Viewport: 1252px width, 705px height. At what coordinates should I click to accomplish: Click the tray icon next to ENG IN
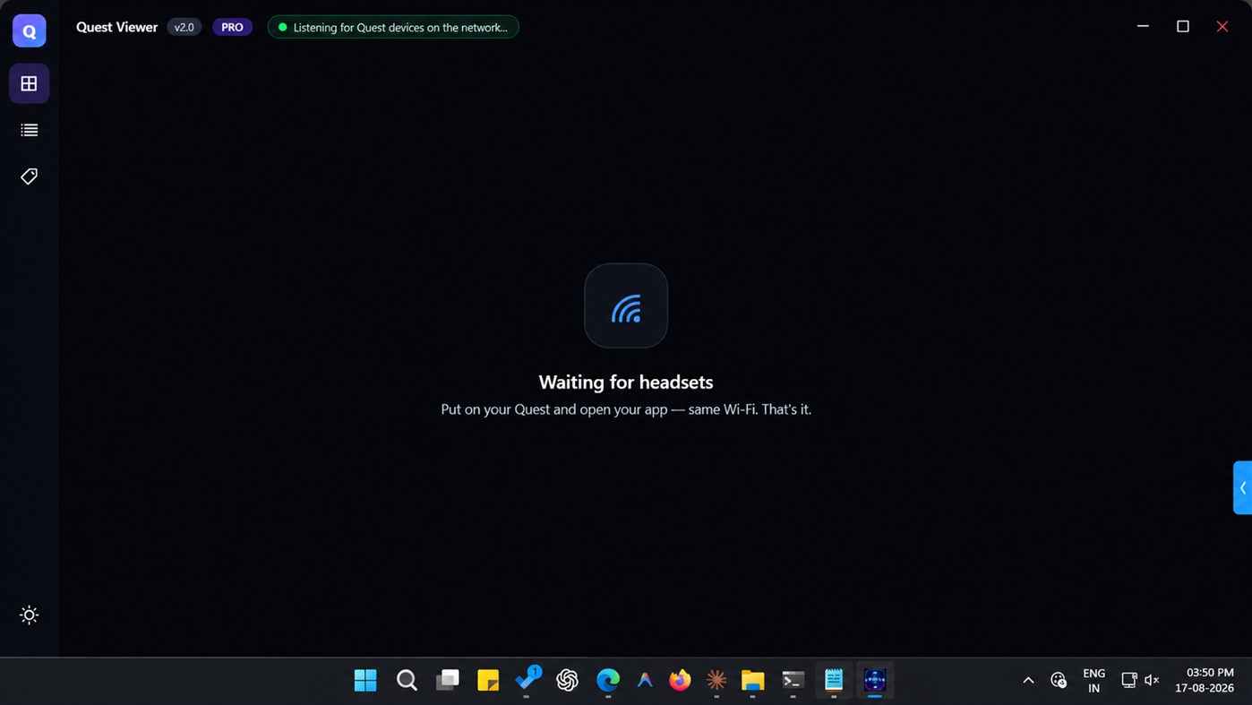pos(1059,680)
